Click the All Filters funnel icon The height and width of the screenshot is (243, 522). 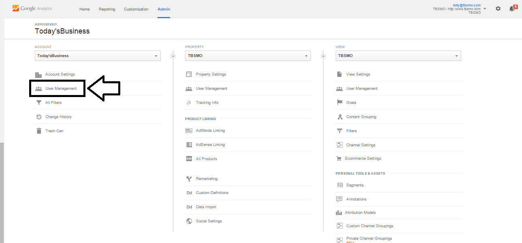(x=39, y=103)
